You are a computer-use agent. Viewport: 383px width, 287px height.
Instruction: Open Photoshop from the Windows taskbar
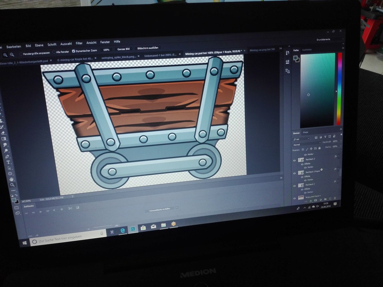pyautogui.click(x=133, y=229)
